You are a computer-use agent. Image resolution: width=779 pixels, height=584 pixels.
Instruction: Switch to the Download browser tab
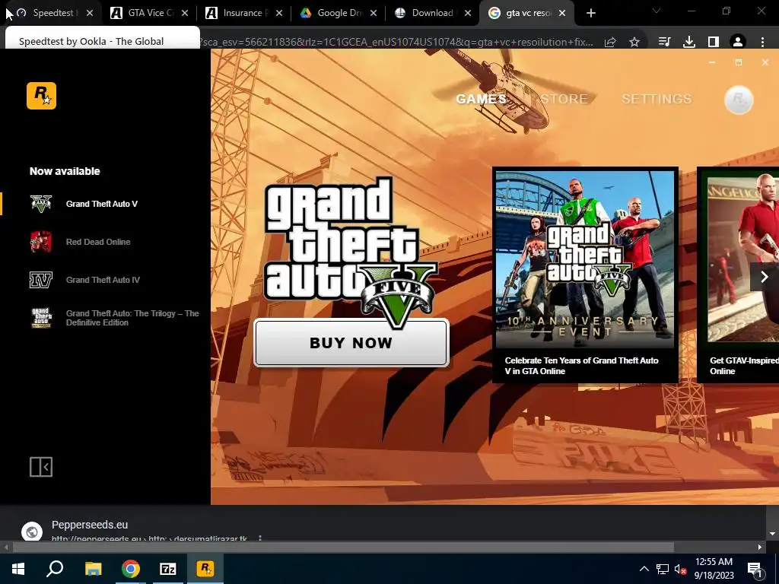tap(432, 13)
